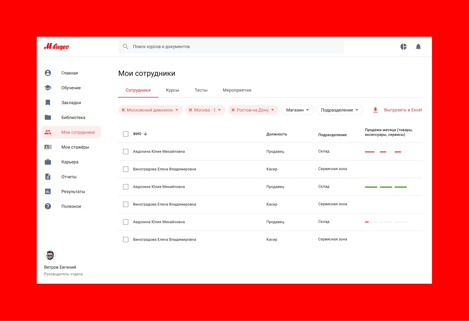Click the Обучение graduation cap icon
Image resolution: width=469 pixels, height=321 pixels.
pyautogui.click(x=48, y=88)
